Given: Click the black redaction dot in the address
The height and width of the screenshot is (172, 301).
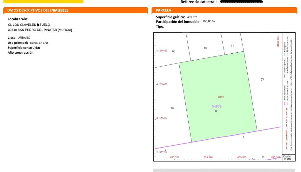Looking at the screenshot, I should [x=38, y=24].
